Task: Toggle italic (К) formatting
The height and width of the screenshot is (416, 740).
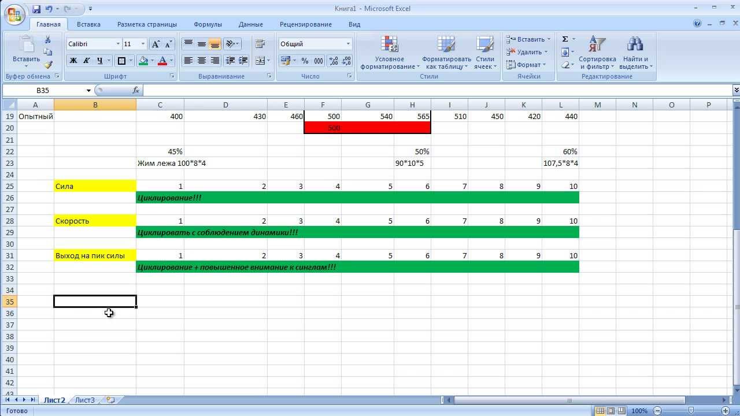Action: click(x=87, y=61)
